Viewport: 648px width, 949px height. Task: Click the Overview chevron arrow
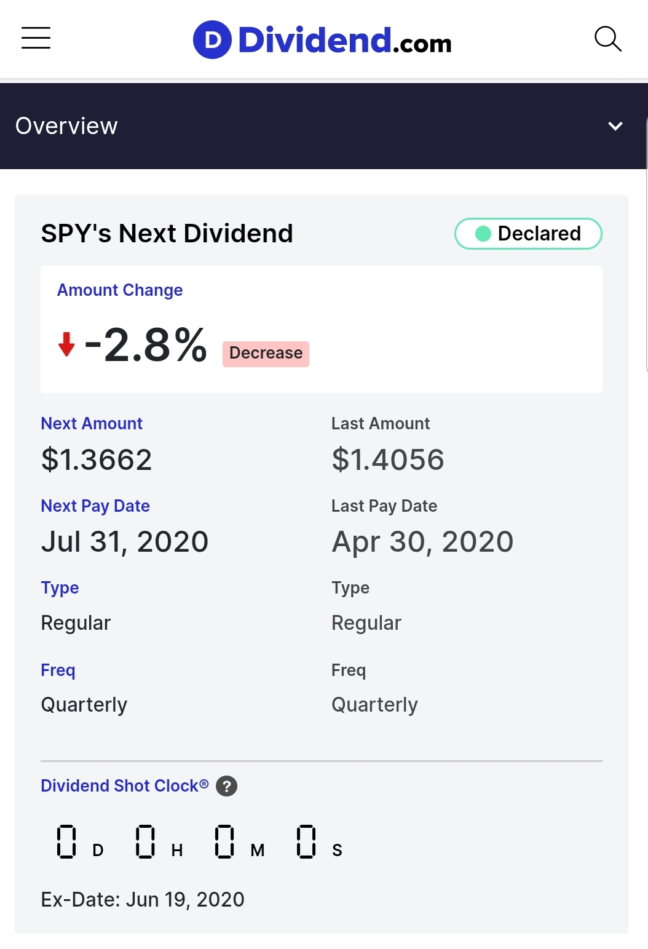(x=615, y=126)
